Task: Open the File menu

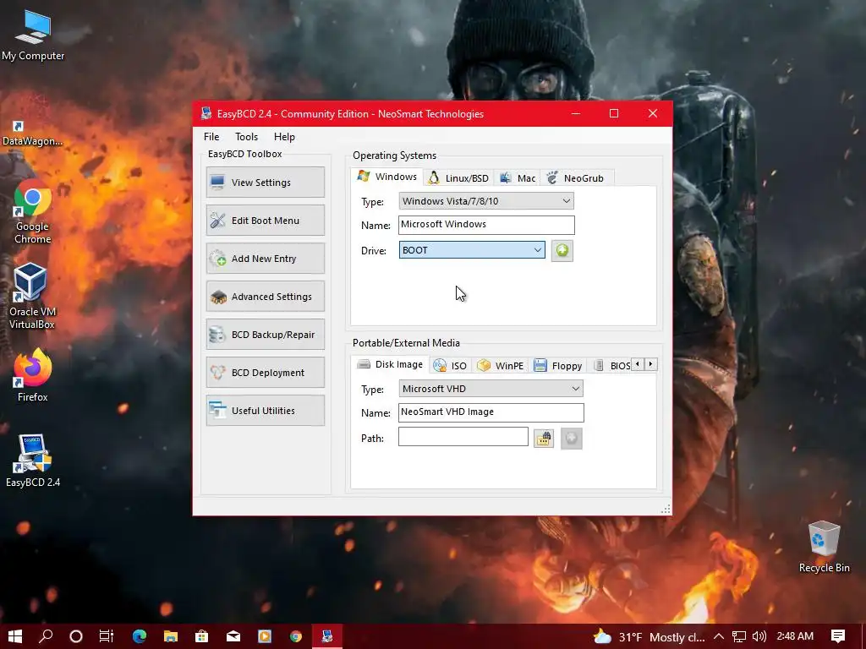Action: [x=211, y=137]
